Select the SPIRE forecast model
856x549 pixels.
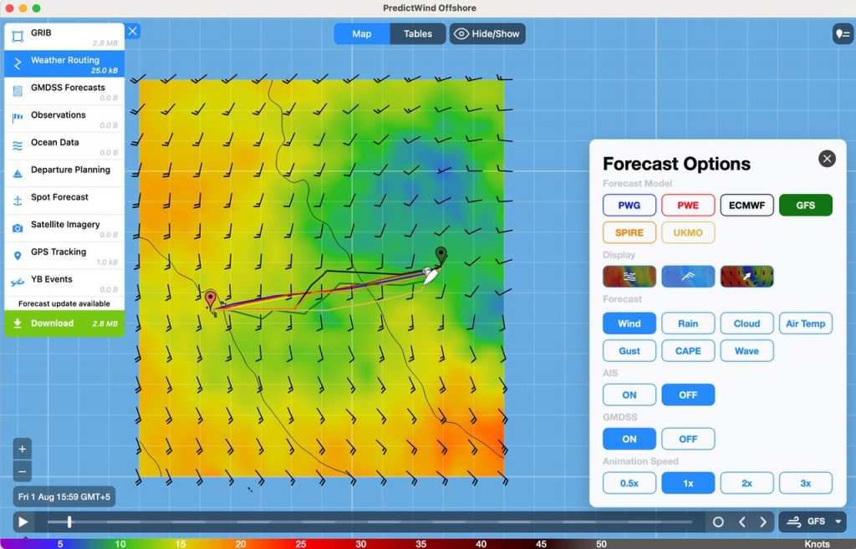click(x=629, y=232)
